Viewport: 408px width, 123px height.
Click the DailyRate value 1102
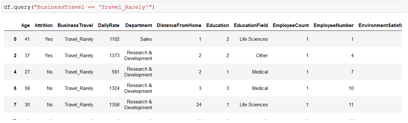(x=114, y=39)
